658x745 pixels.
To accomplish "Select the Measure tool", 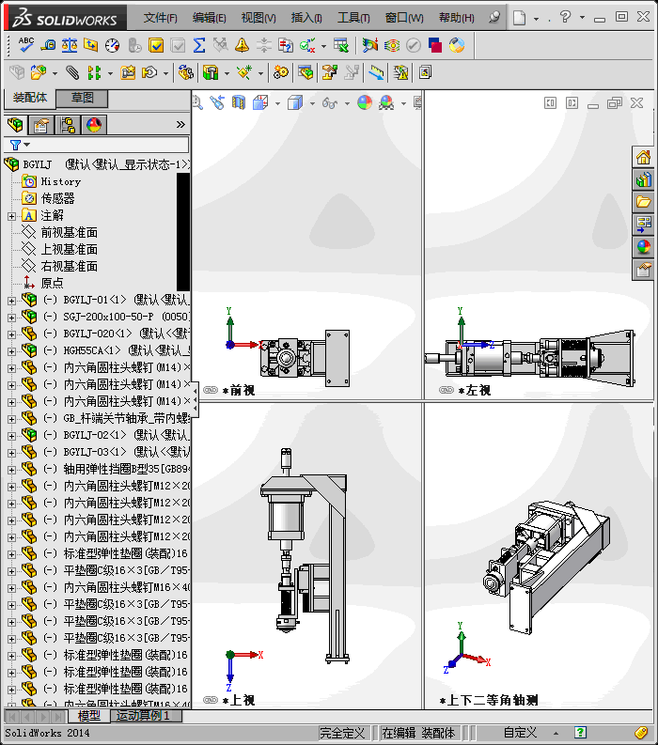I will click(x=48, y=45).
